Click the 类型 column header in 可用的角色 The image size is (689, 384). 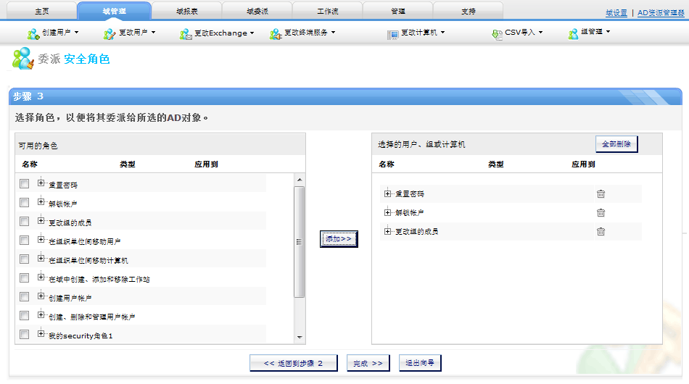[128, 164]
